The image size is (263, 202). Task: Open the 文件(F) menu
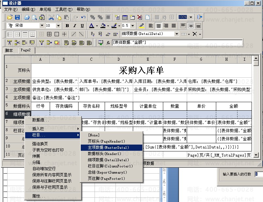click(x=11, y=9)
